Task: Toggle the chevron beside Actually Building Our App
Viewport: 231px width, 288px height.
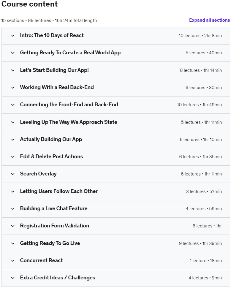Action: click(13, 140)
